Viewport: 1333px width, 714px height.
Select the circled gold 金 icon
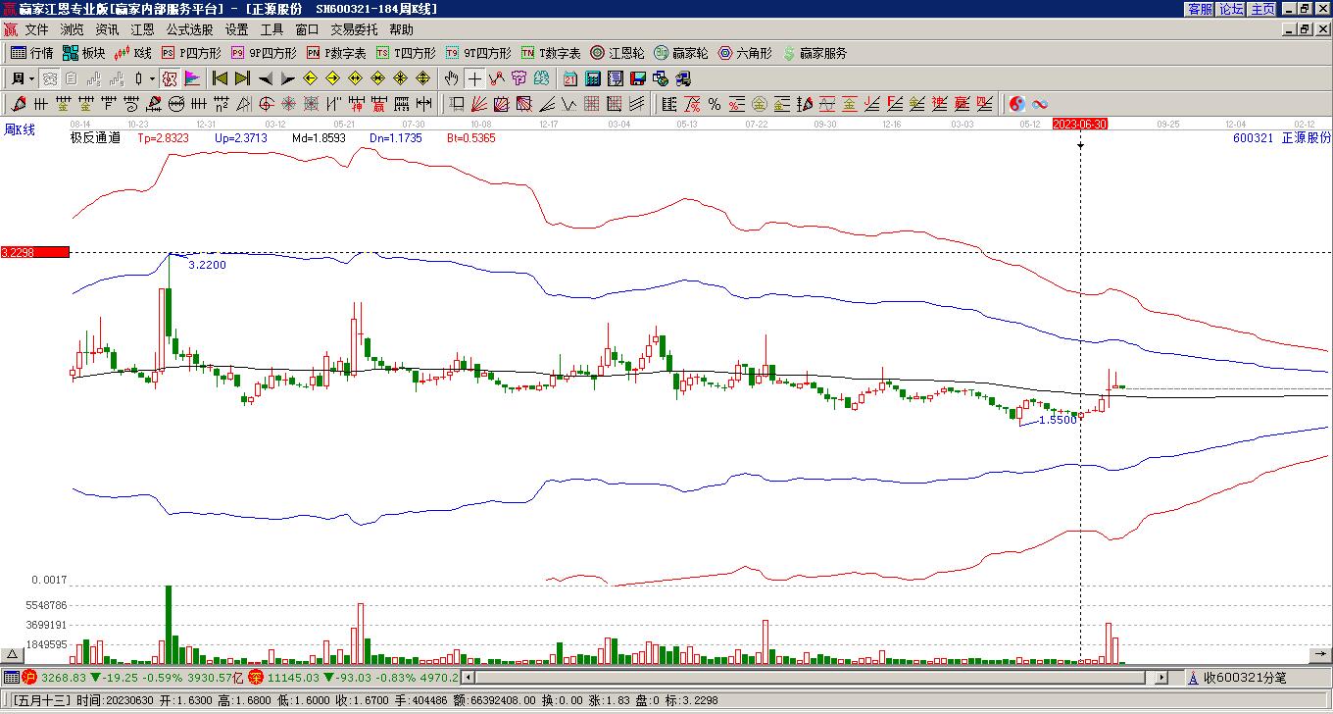[x=760, y=104]
